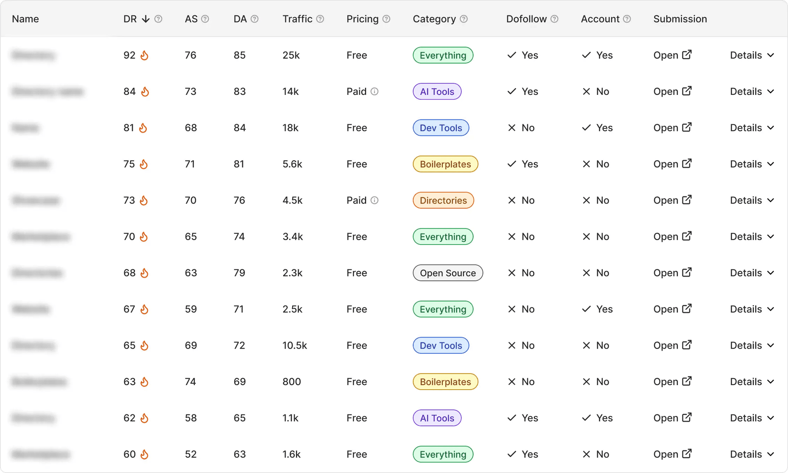Click the AI Tools tag in DR 62 row

[437, 418]
